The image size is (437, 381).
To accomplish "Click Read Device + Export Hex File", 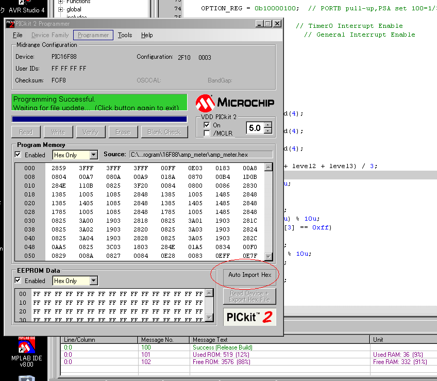I will click(250, 296).
